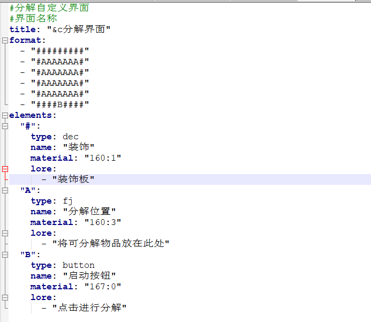Click the red fold marker beside lore
Screen dimensions: 371x322
(5, 169)
